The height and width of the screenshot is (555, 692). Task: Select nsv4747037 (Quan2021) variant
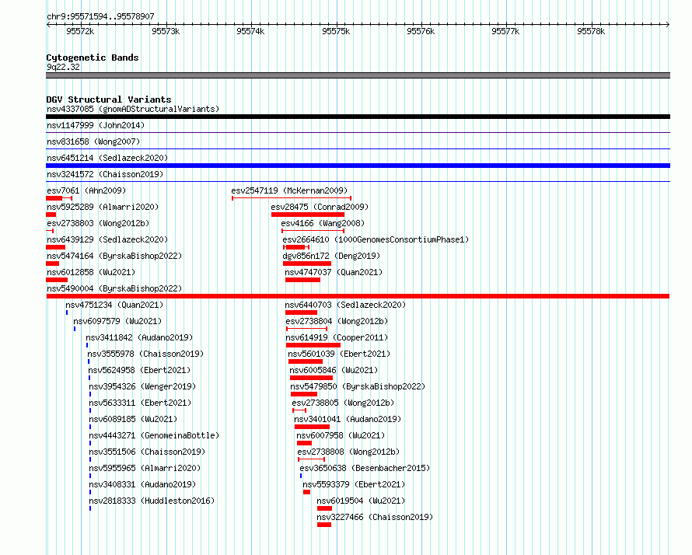[x=334, y=272]
